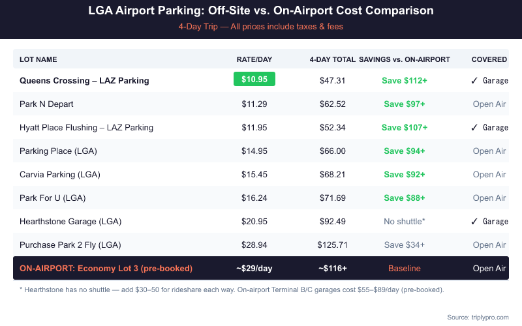Click the Hyatt Place Flushing garage checkmark
Screen dimensions: 522x326
pyautogui.click(x=474, y=128)
